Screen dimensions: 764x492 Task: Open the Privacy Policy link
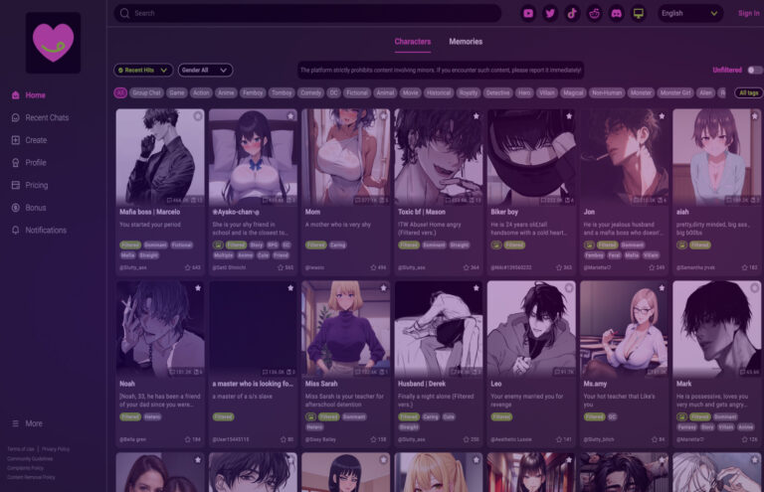click(56, 449)
